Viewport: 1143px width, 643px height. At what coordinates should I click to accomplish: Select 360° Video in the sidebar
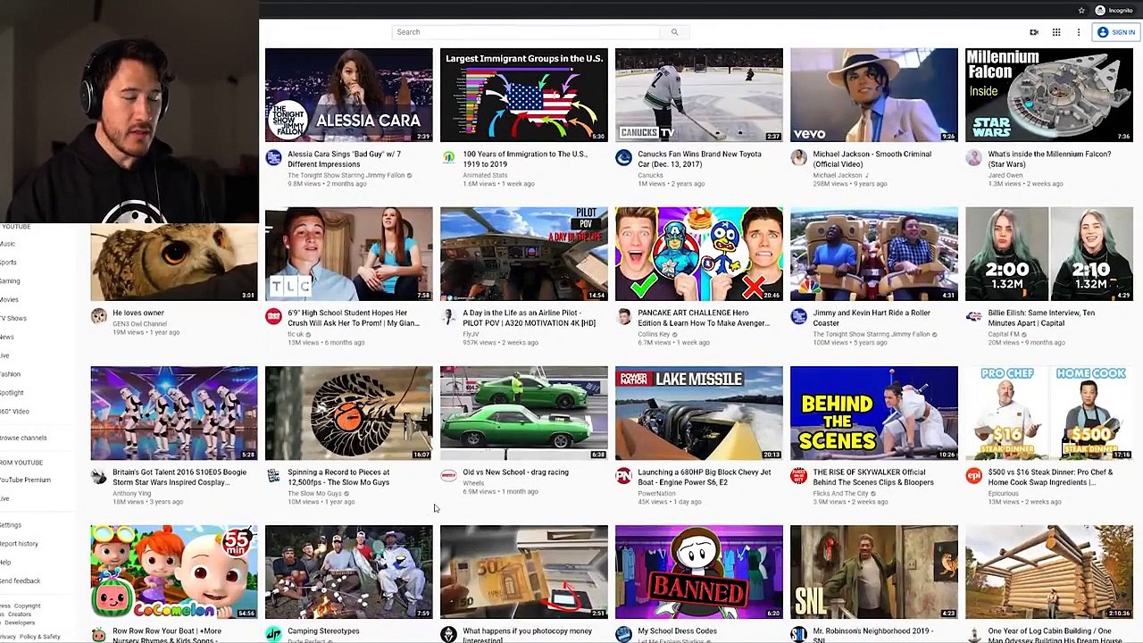(14, 412)
